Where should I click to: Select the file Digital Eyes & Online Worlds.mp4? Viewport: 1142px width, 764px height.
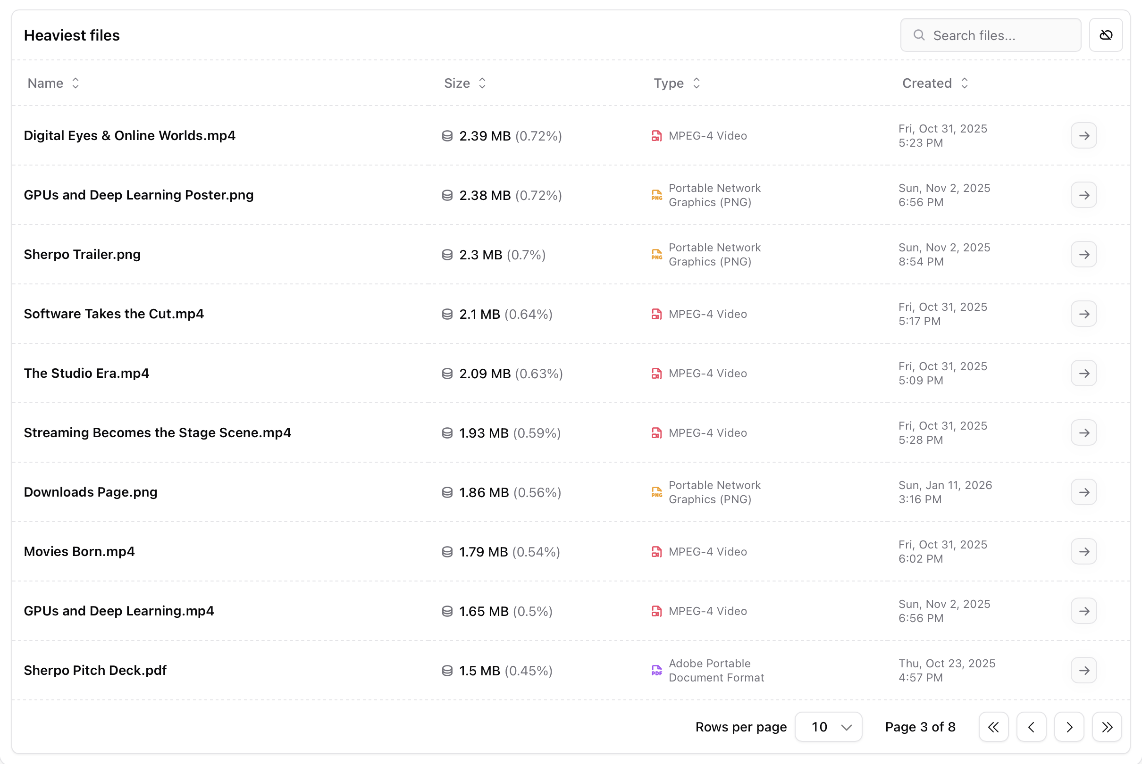tap(130, 135)
